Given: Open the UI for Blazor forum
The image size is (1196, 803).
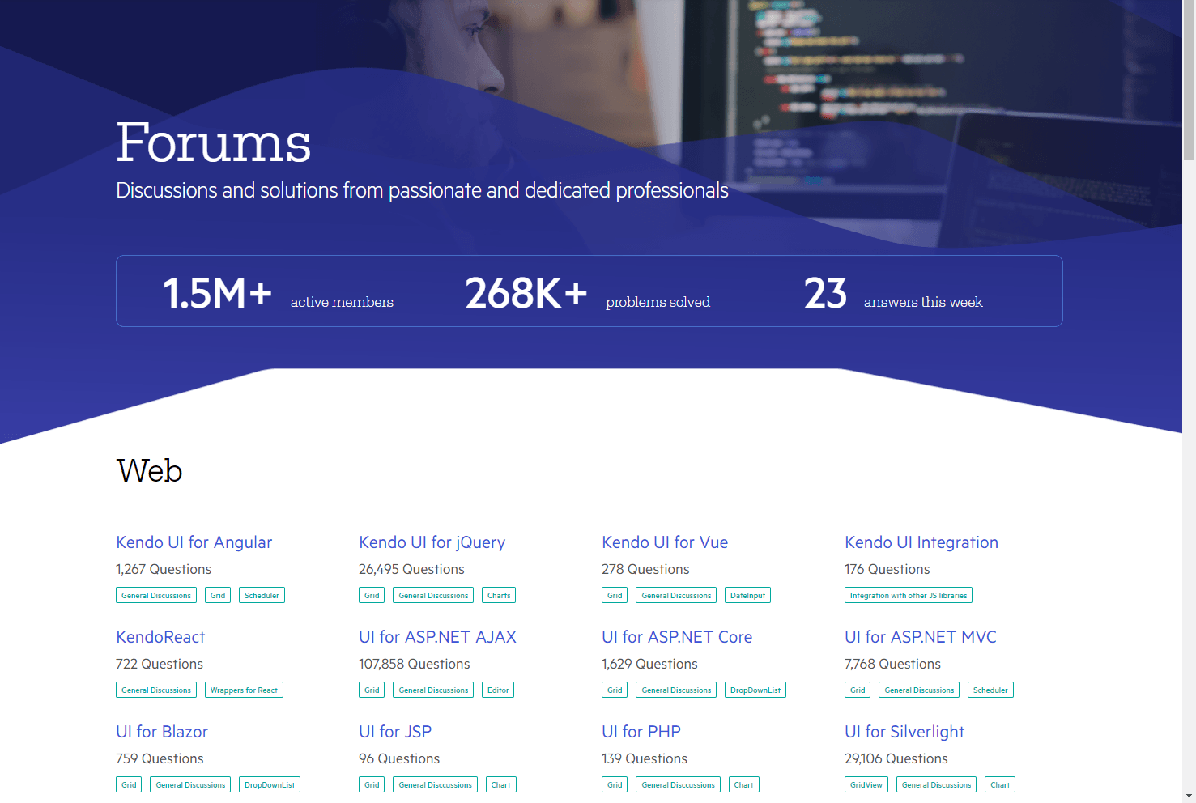Looking at the screenshot, I should (162, 732).
